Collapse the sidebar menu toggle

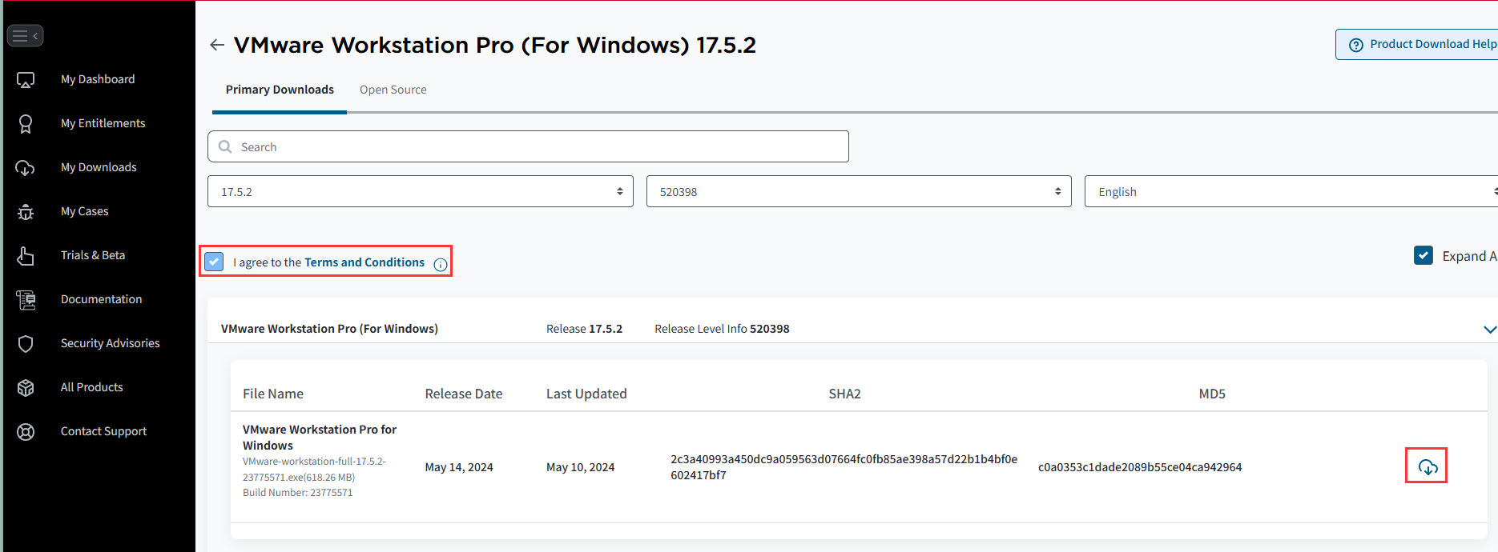(x=25, y=36)
